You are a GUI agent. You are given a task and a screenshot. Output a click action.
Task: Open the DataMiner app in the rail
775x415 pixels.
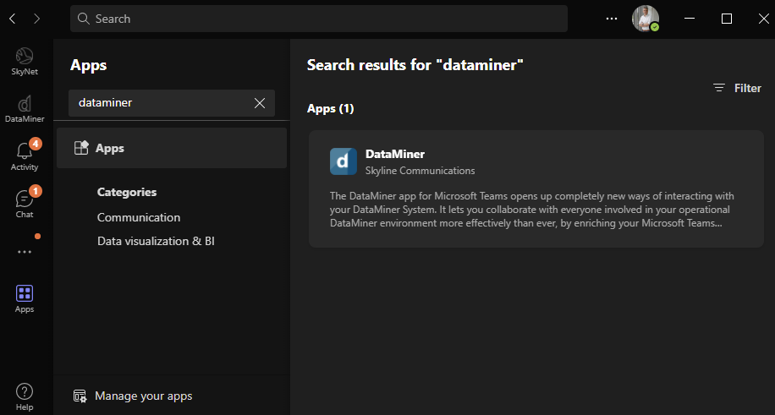click(25, 109)
